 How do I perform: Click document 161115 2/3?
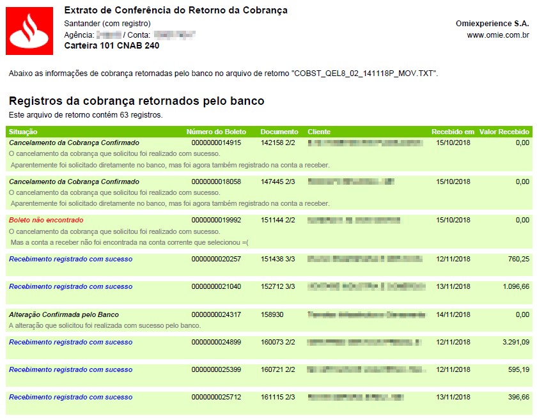click(277, 397)
